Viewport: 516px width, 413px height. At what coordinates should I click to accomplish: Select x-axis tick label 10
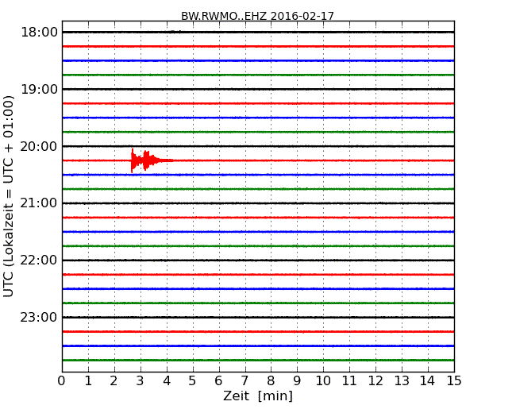323,380
